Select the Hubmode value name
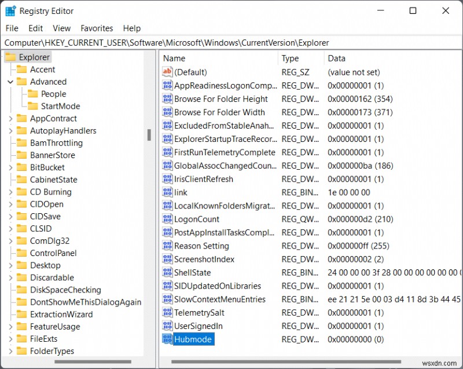 tap(193, 339)
